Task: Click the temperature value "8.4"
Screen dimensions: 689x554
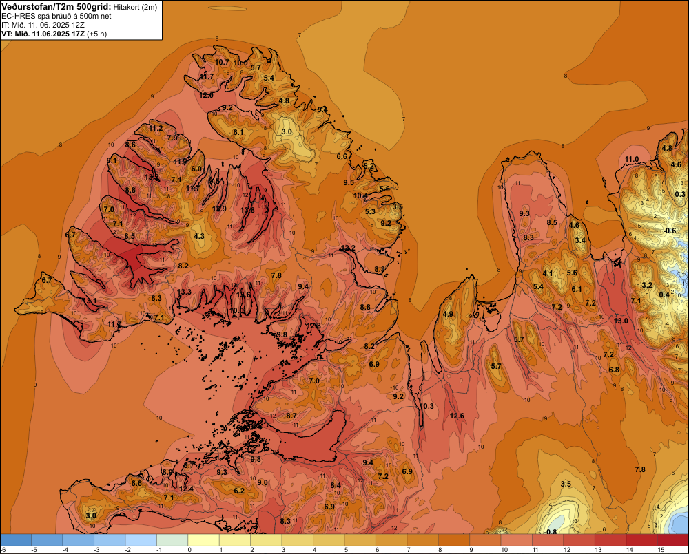Action: pyautogui.click(x=336, y=485)
